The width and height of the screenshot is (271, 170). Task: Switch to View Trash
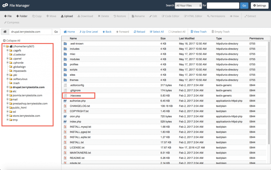pyautogui.click(x=198, y=32)
